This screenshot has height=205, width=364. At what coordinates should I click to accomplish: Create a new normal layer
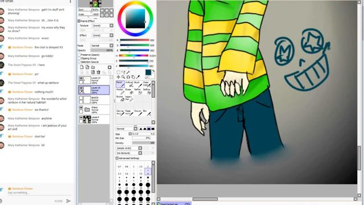(82, 67)
